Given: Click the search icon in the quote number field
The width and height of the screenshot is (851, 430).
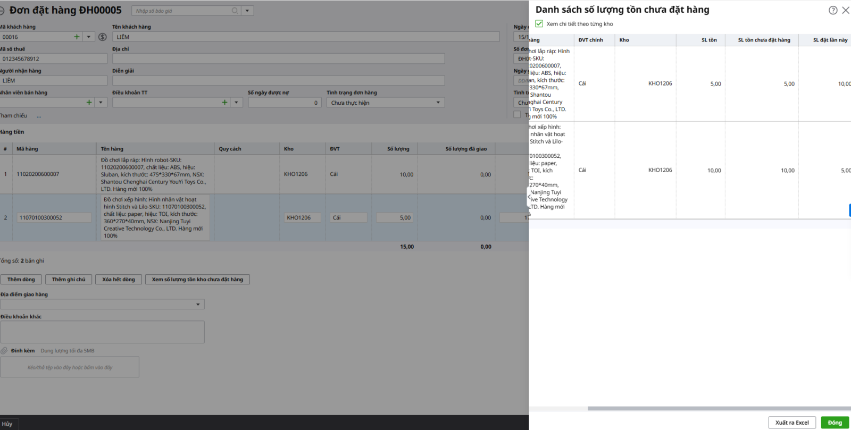Looking at the screenshot, I should (235, 11).
